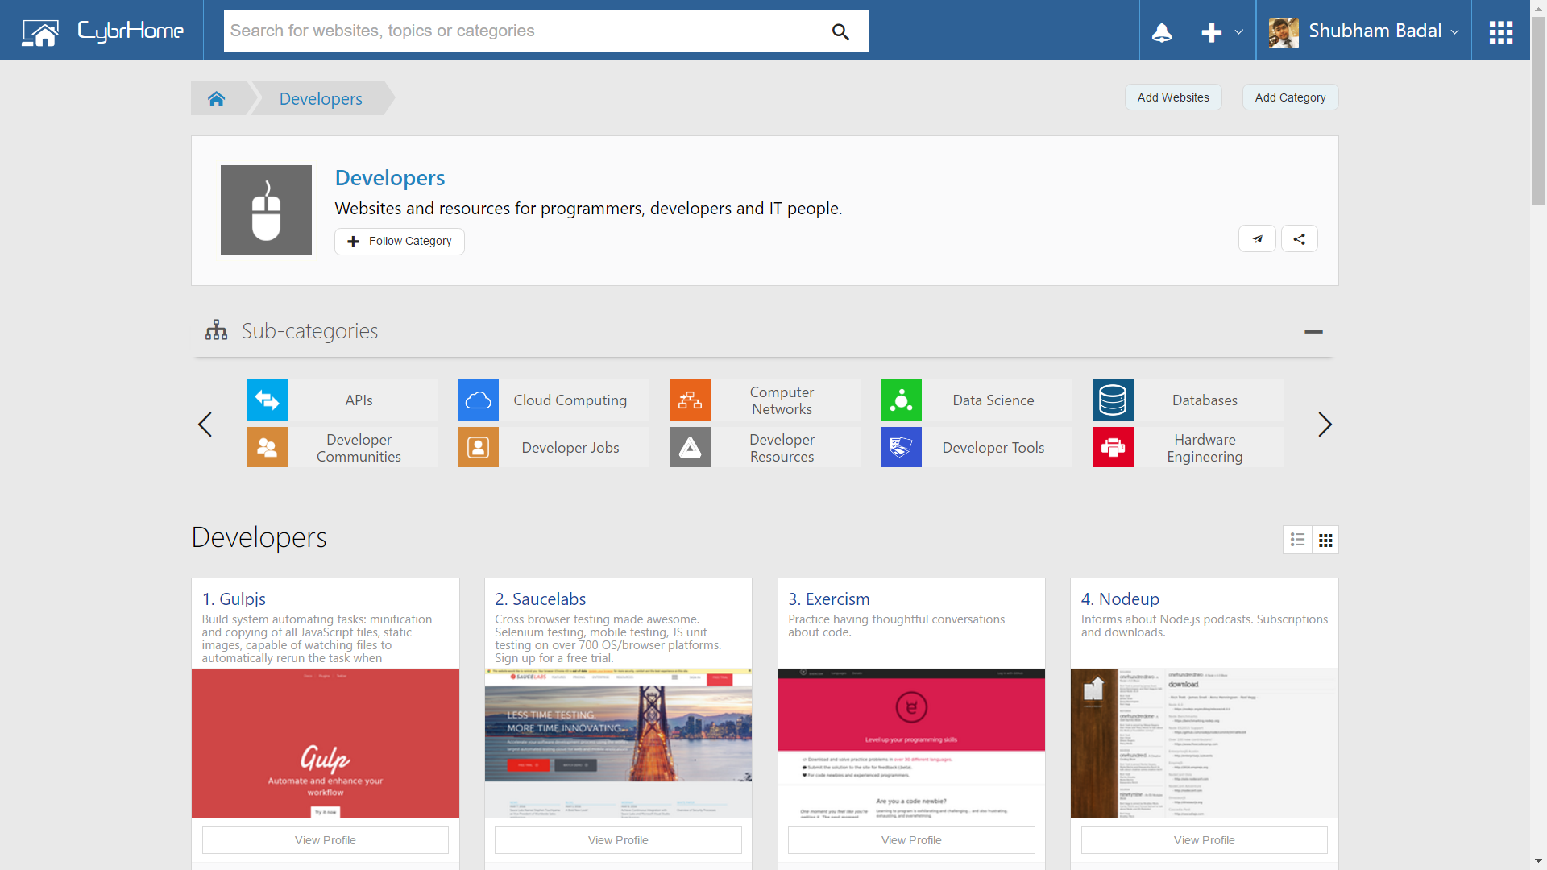Screen dimensions: 1547x870
Task: Click the website search input field
Action: [x=524, y=31]
